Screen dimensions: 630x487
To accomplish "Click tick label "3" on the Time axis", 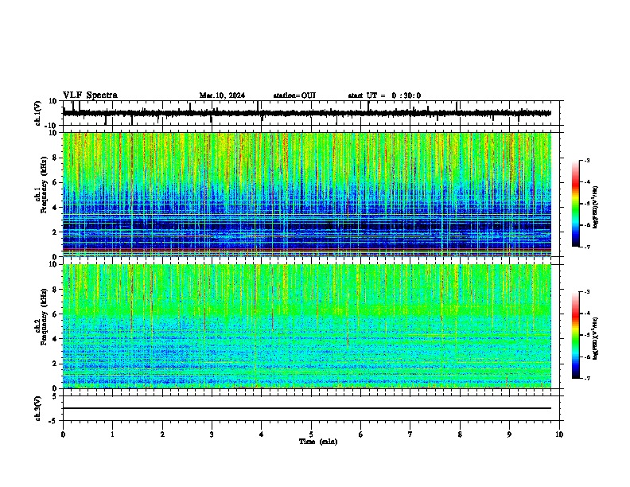I will click(x=212, y=434).
